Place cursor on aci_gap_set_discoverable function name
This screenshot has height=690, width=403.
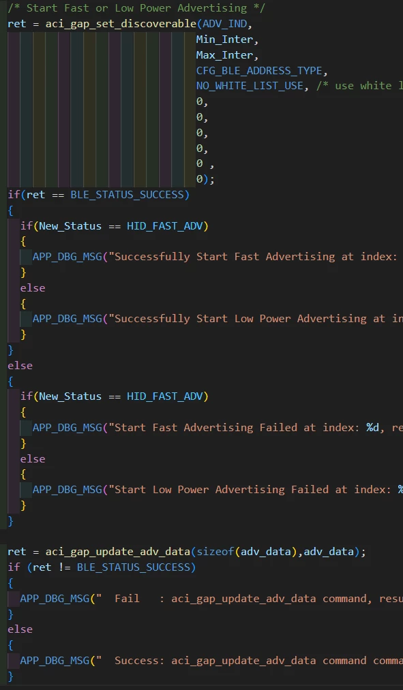pyautogui.click(x=121, y=23)
